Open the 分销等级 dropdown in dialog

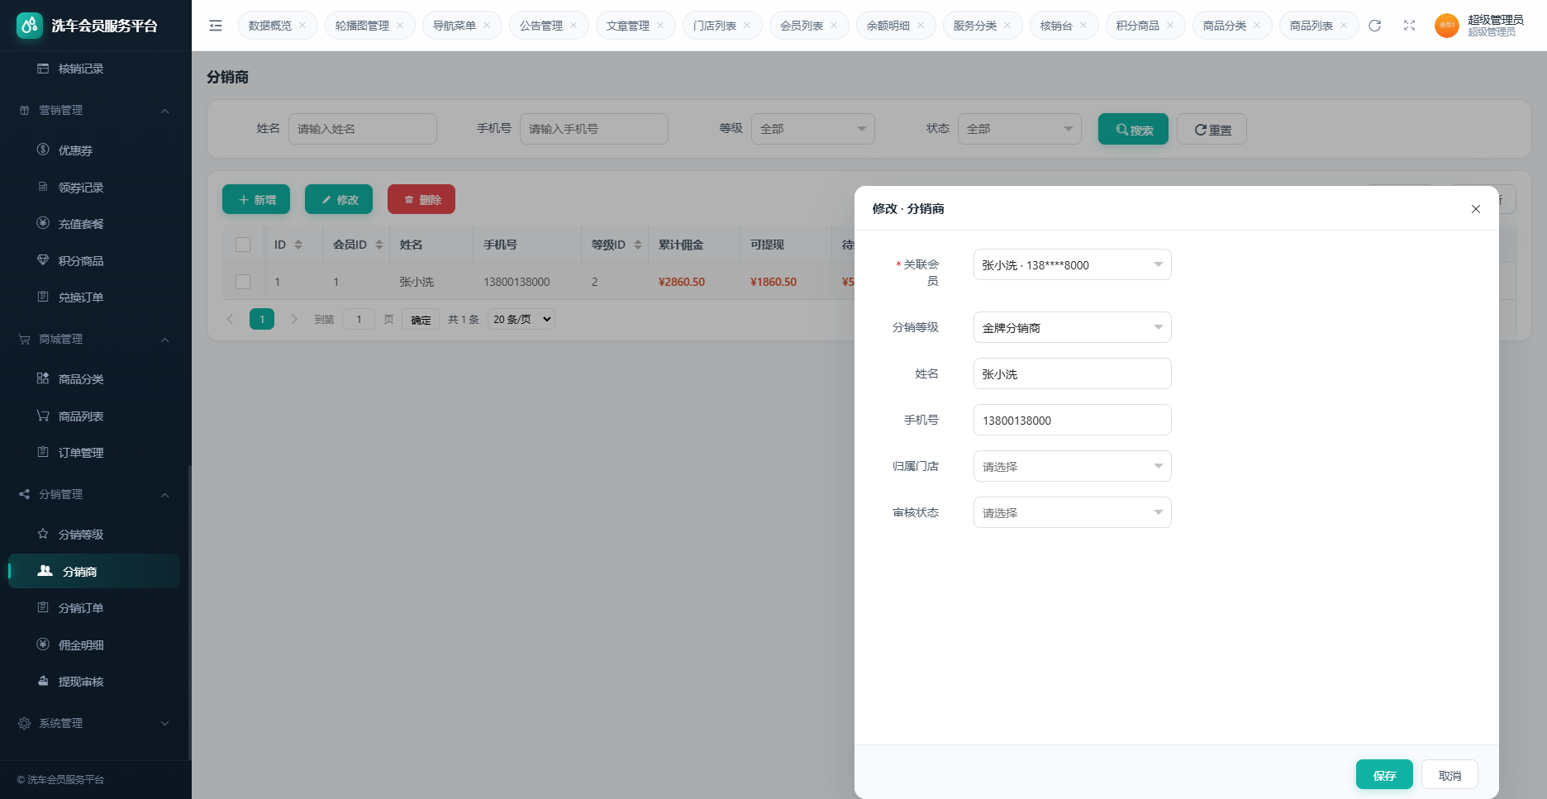1072,327
